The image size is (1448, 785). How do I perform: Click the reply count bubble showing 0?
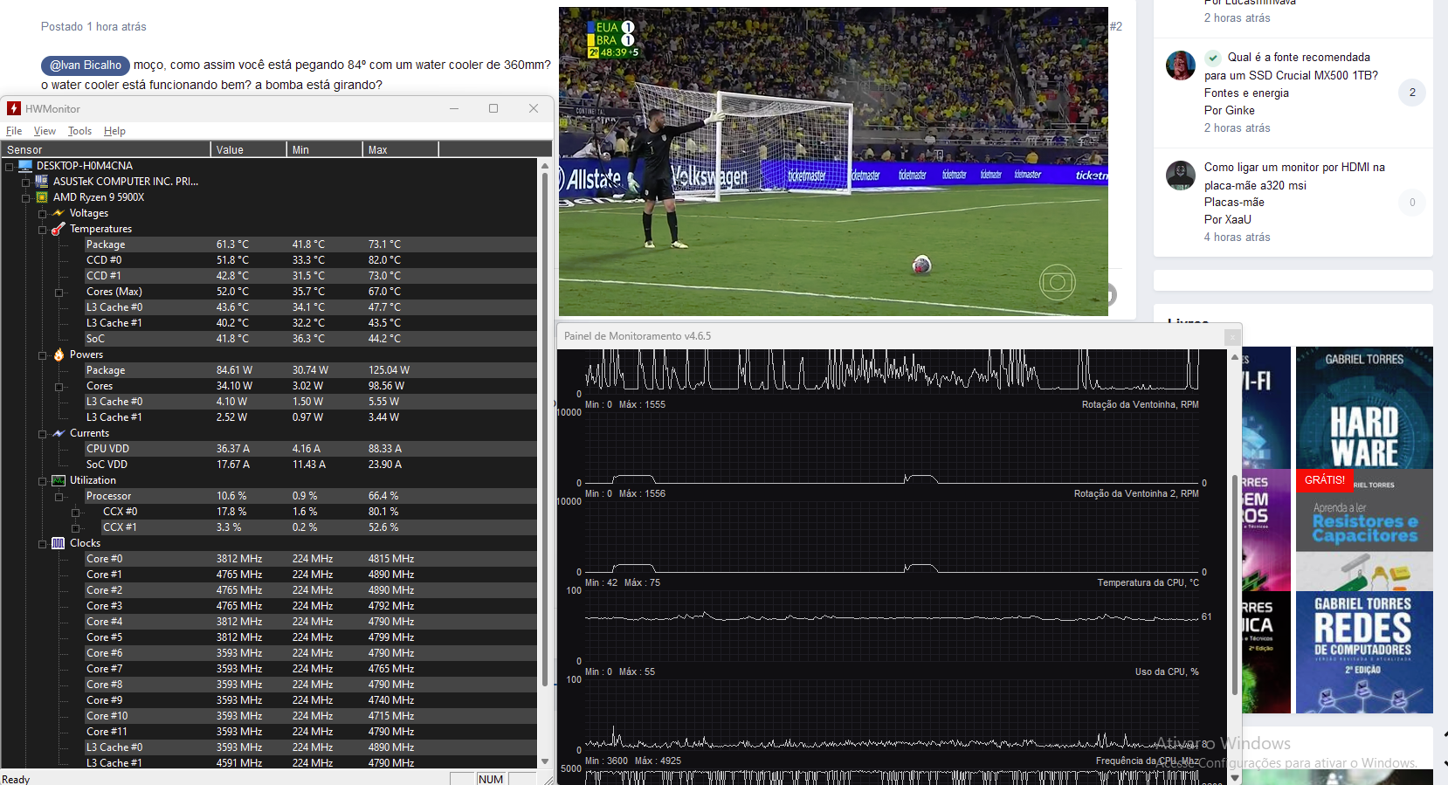coord(1412,203)
